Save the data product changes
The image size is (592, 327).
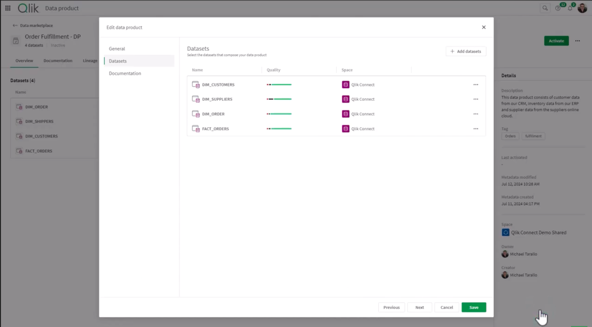point(474,307)
